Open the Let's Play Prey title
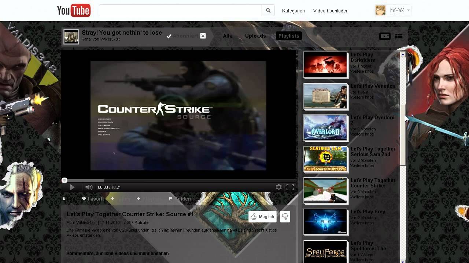The width and height of the screenshot is (469, 263). click(x=368, y=212)
